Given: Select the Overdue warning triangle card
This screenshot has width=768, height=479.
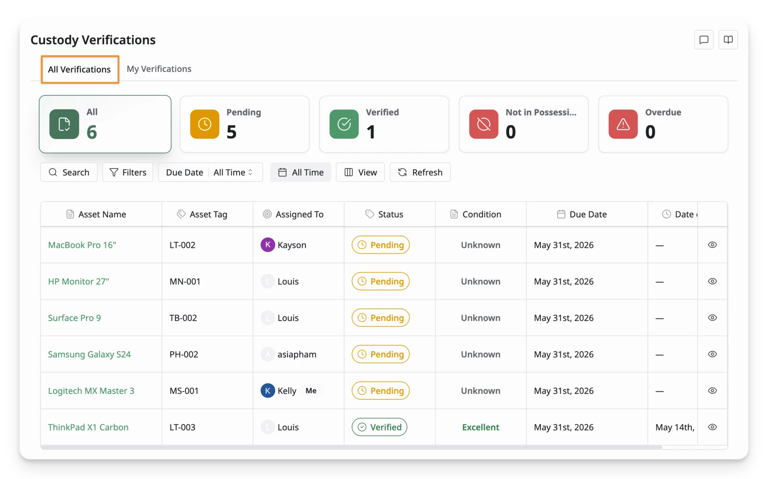Looking at the screenshot, I should (663, 124).
